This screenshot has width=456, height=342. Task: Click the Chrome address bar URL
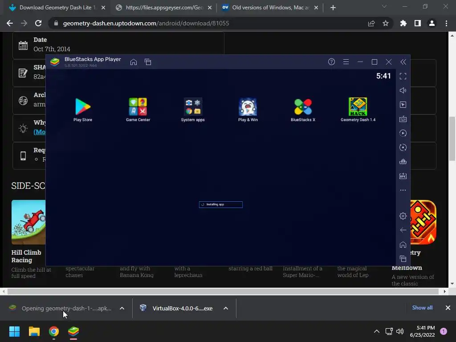[146, 23]
